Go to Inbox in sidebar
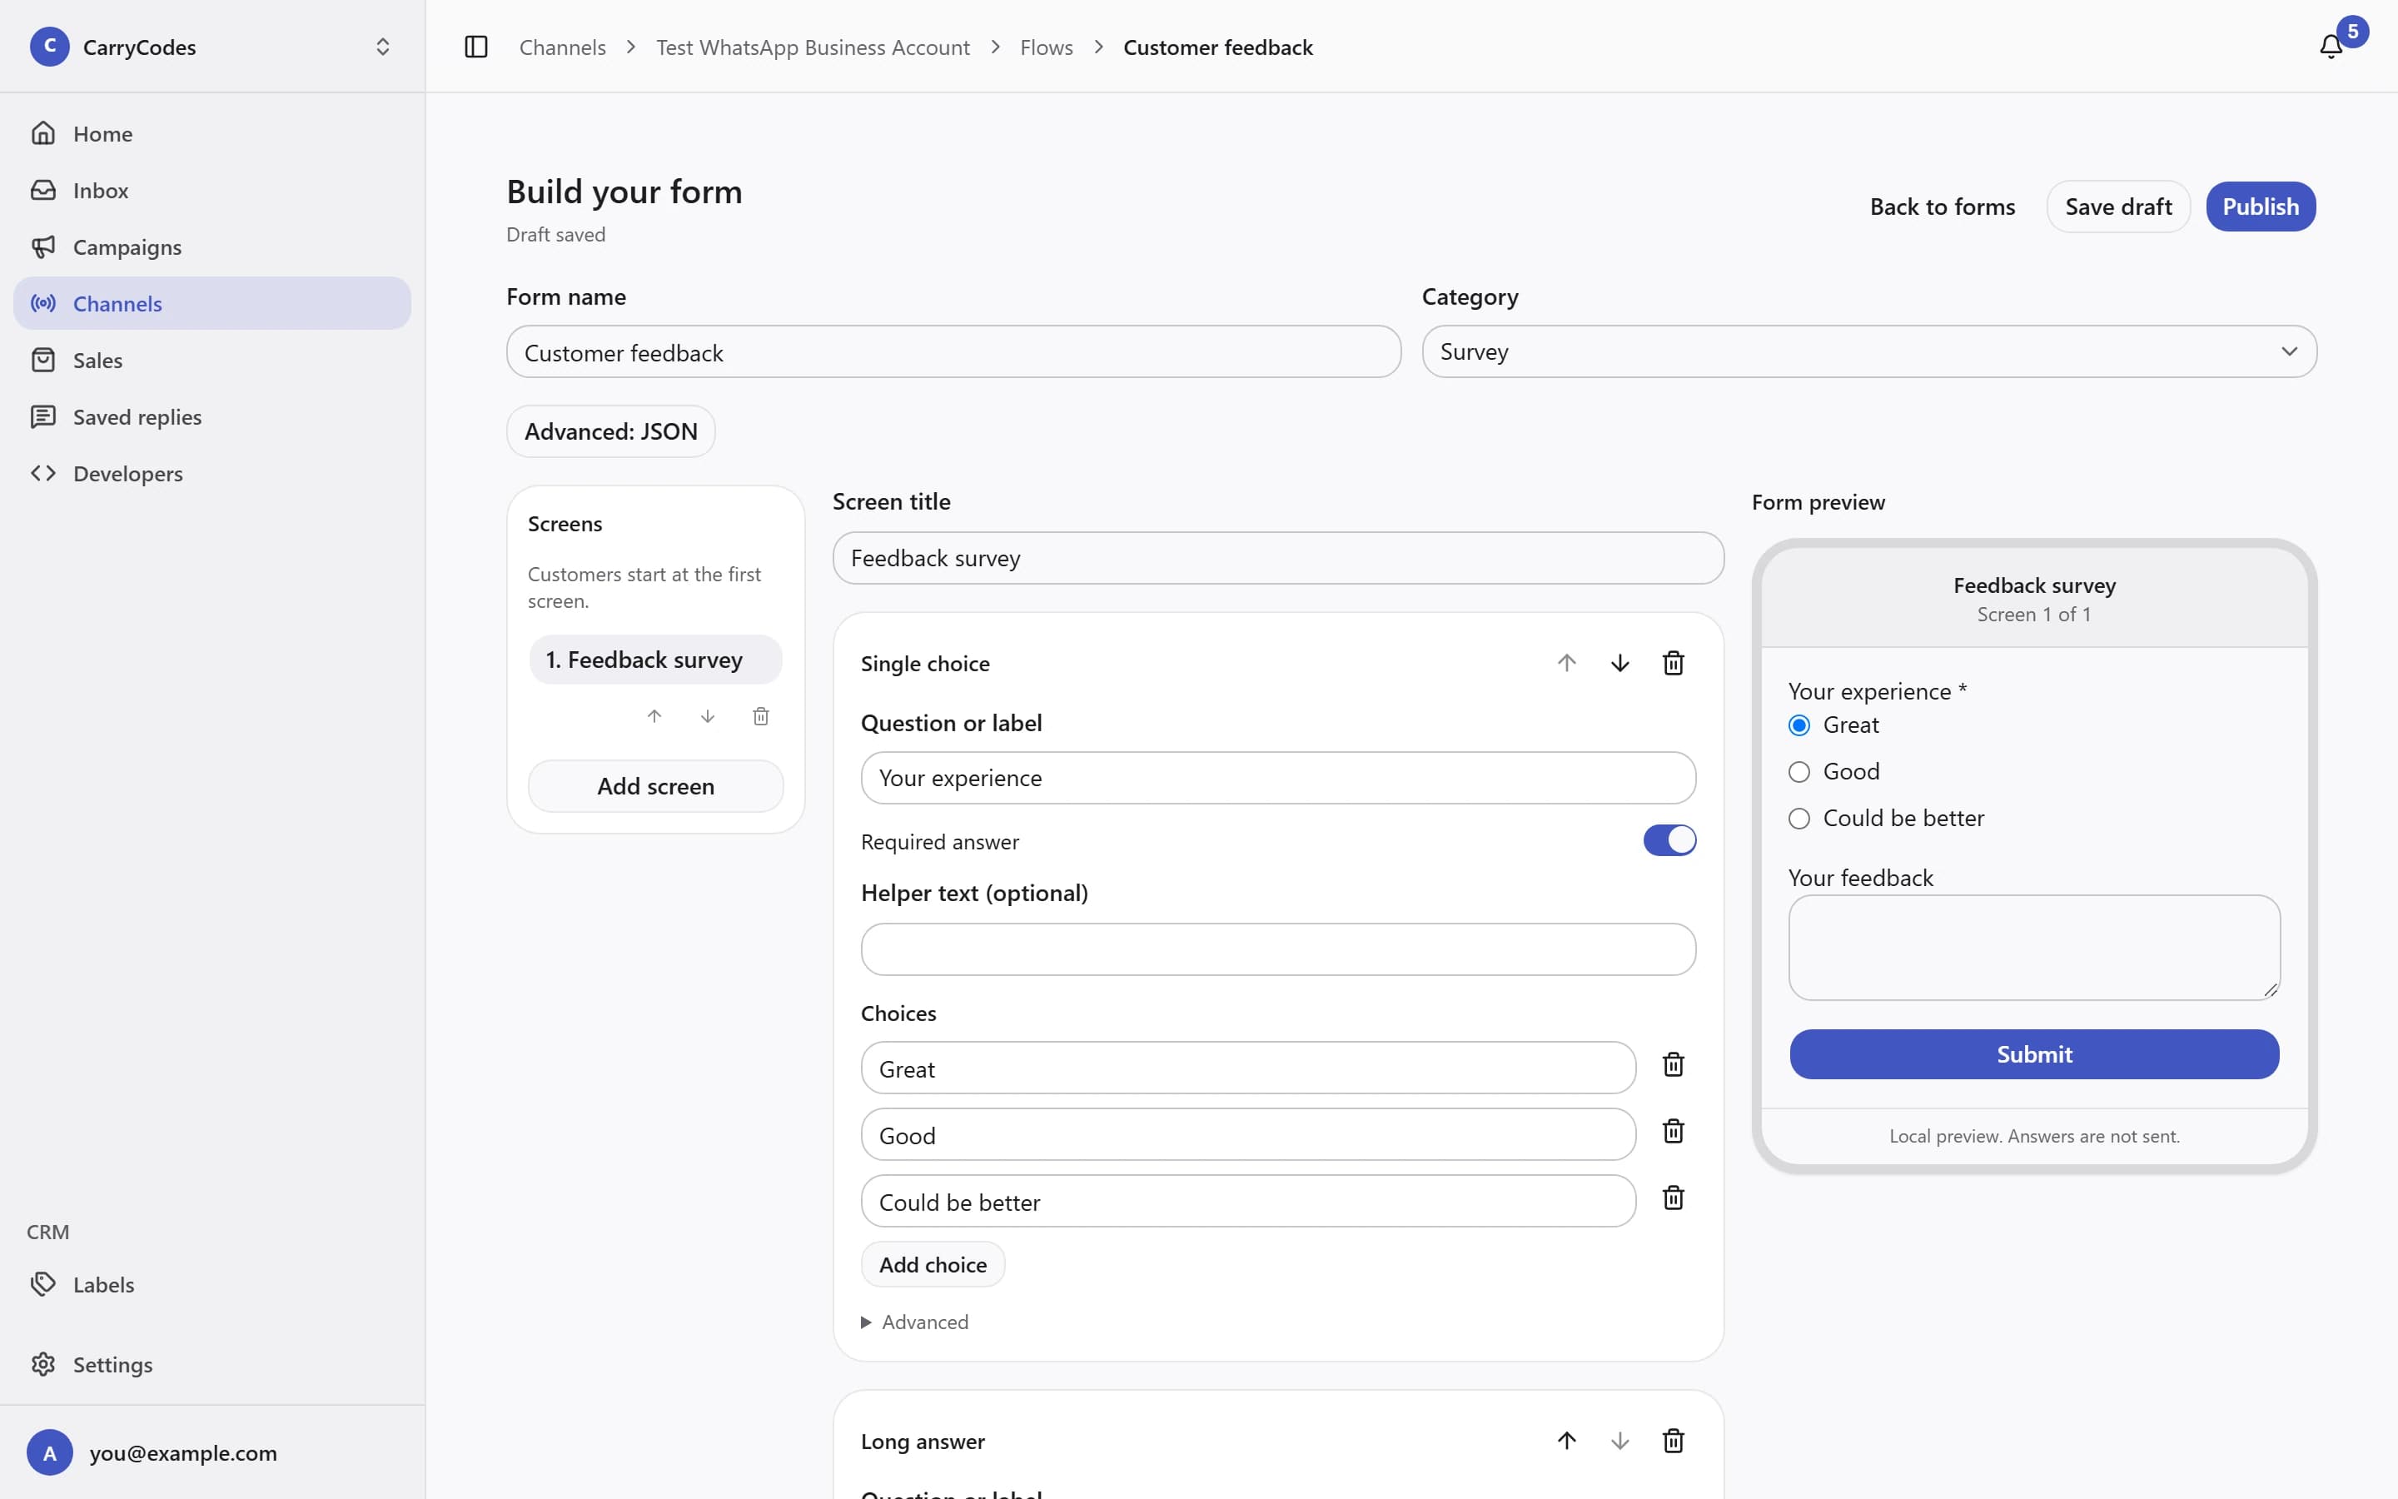Viewport: 2398px width, 1499px height. 212,191
